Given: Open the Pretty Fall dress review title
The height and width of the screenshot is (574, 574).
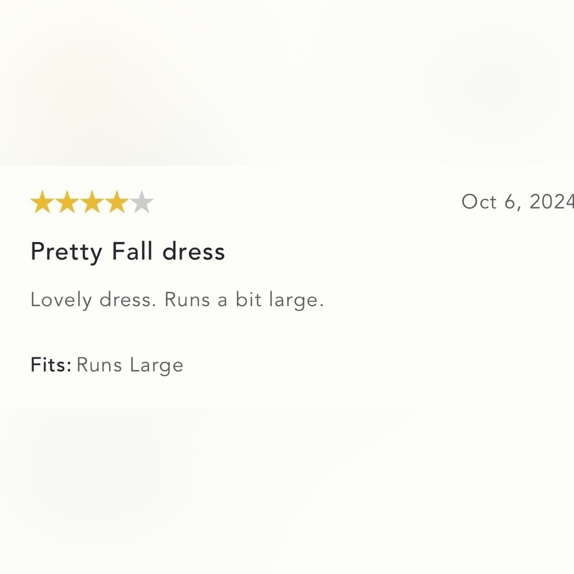Looking at the screenshot, I should (128, 252).
